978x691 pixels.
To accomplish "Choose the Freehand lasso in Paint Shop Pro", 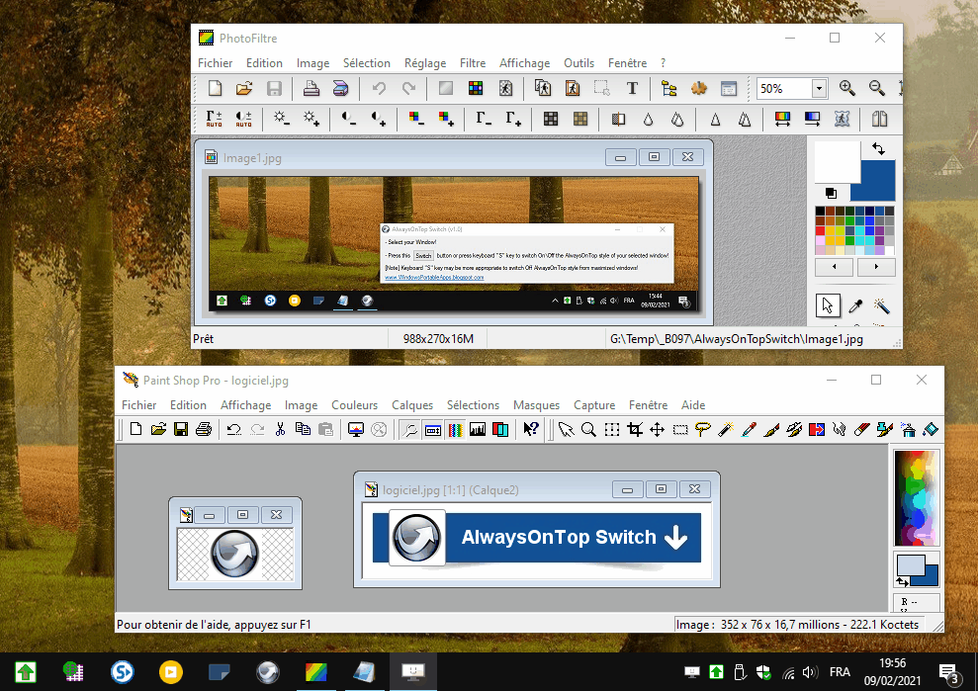I will point(703,429).
